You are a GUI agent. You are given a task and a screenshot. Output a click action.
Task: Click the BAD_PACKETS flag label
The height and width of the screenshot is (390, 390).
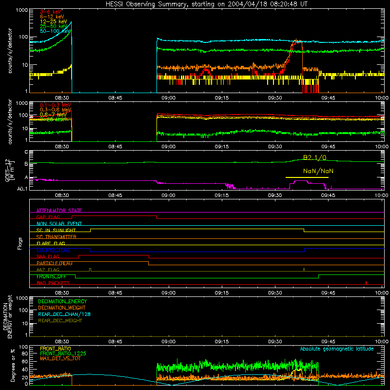[53, 283]
